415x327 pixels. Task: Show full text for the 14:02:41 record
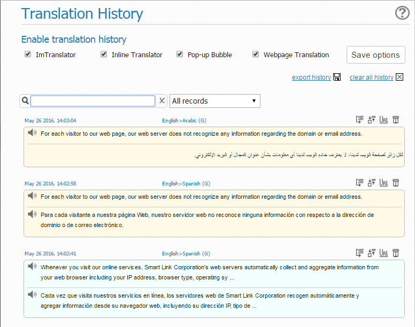click(360, 253)
